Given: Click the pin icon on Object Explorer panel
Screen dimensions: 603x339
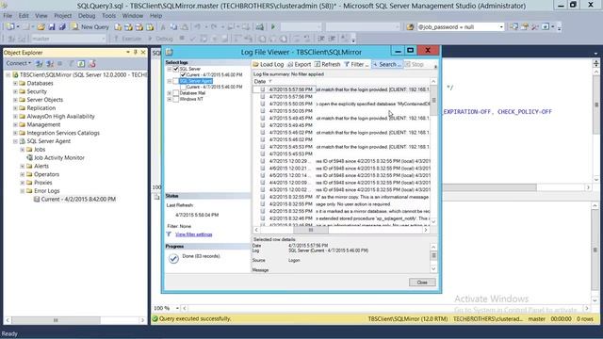Looking at the screenshot, I should pos(136,53).
